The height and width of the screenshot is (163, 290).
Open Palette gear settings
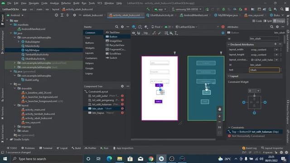[122, 27]
